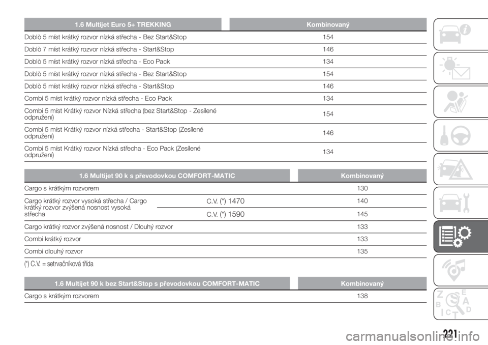Viewport: 488px width, 345px height.
Task: Click value 146 in the Combi Start&Stop (Zesílené odpružení) row
Action: coord(328,133)
